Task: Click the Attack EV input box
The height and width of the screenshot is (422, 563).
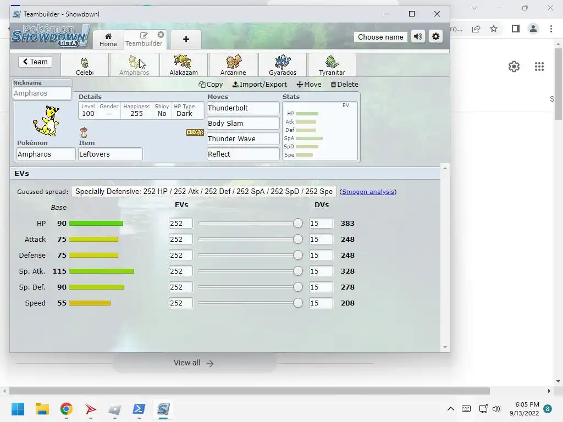Action: pos(180,240)
